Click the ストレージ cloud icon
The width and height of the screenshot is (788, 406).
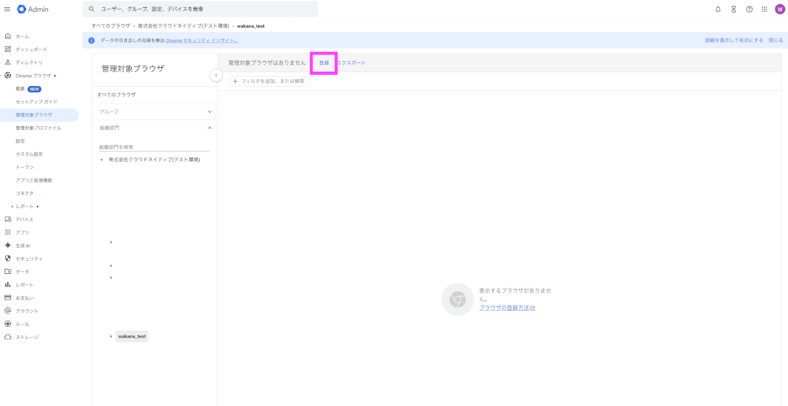[x=8, y=337]
